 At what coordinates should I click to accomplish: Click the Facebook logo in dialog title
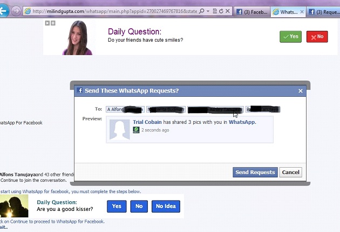79,91
